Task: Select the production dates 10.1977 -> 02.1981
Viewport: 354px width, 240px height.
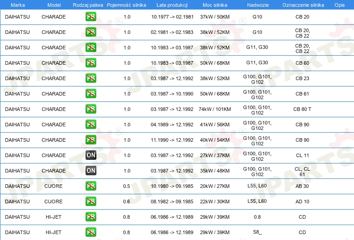Action: point(172,17)
